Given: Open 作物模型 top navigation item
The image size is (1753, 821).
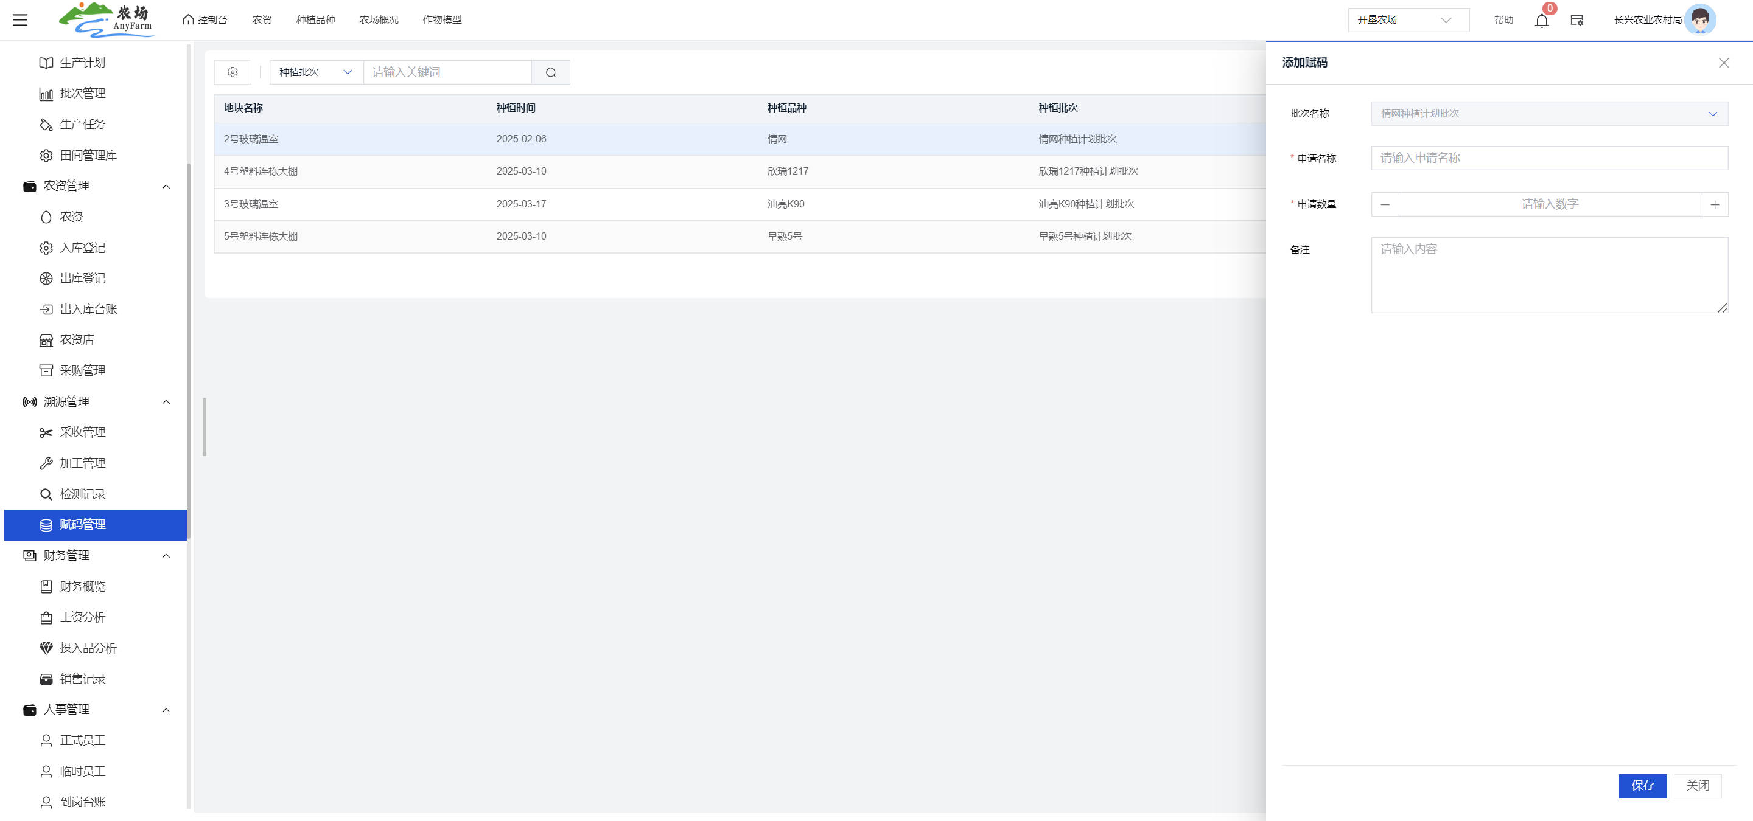Looking at the screenshot, I should pyautogui.click(x=442, y=19).
